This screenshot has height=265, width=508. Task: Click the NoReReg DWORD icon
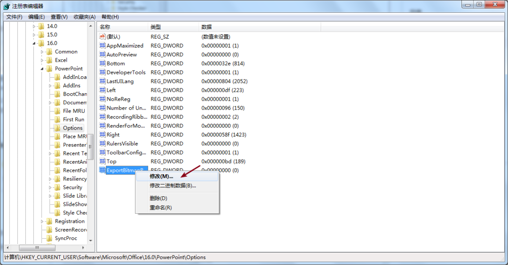click(x=103, y=99)
